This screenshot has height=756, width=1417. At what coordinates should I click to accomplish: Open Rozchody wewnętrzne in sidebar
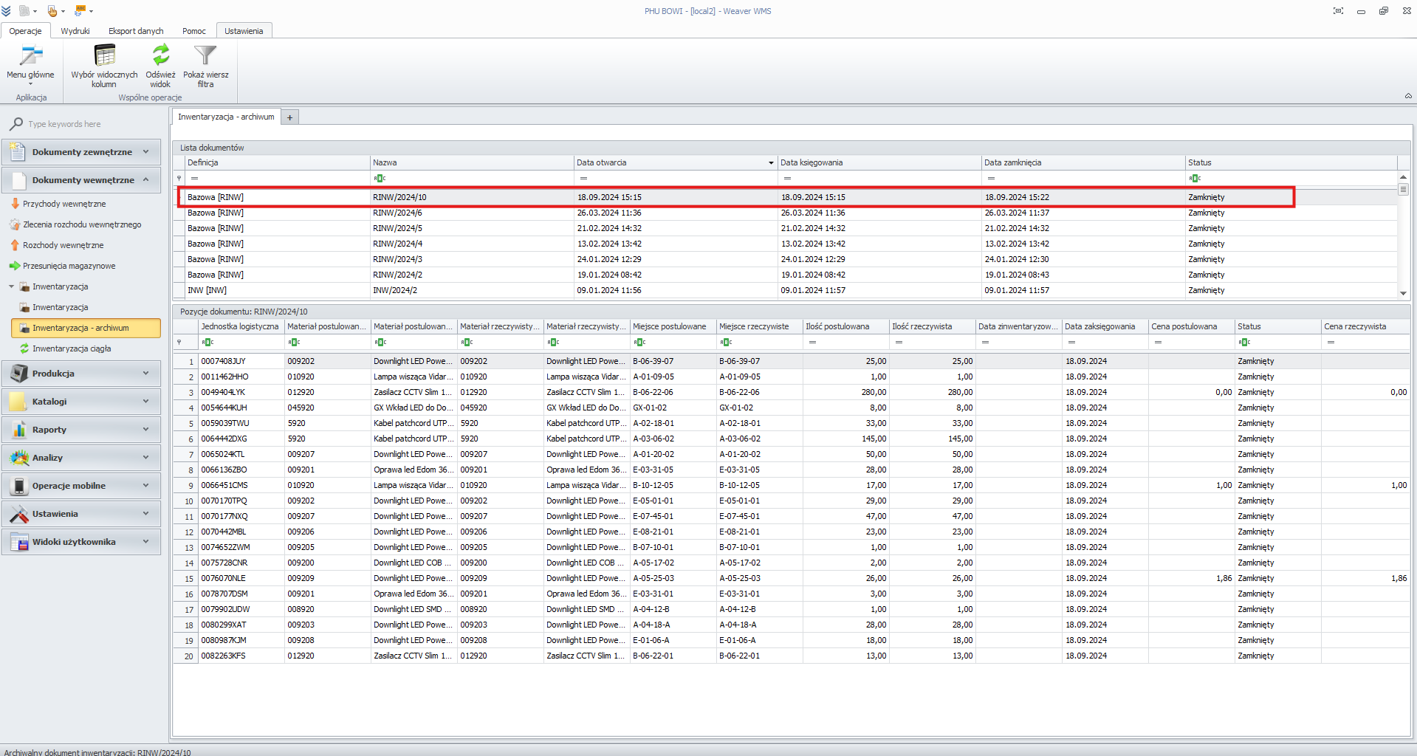point(63,245)
